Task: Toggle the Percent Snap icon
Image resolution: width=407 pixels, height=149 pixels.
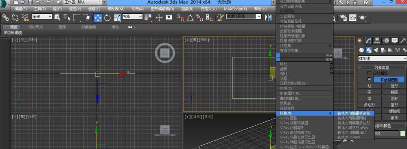Action: point(199,17)
